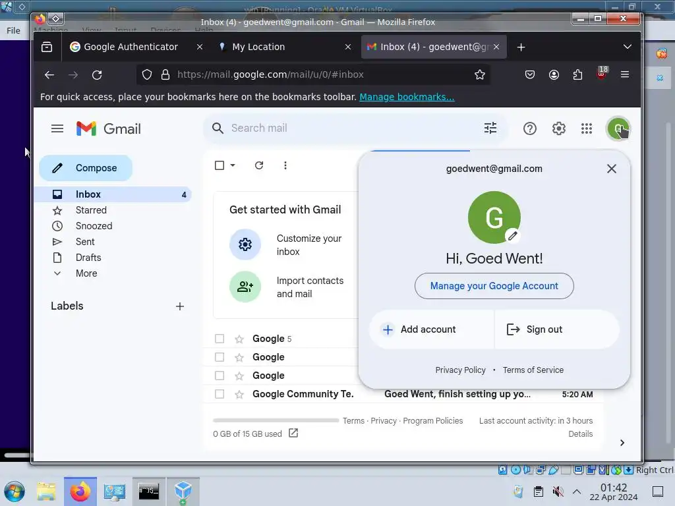Click Add account

431,329
